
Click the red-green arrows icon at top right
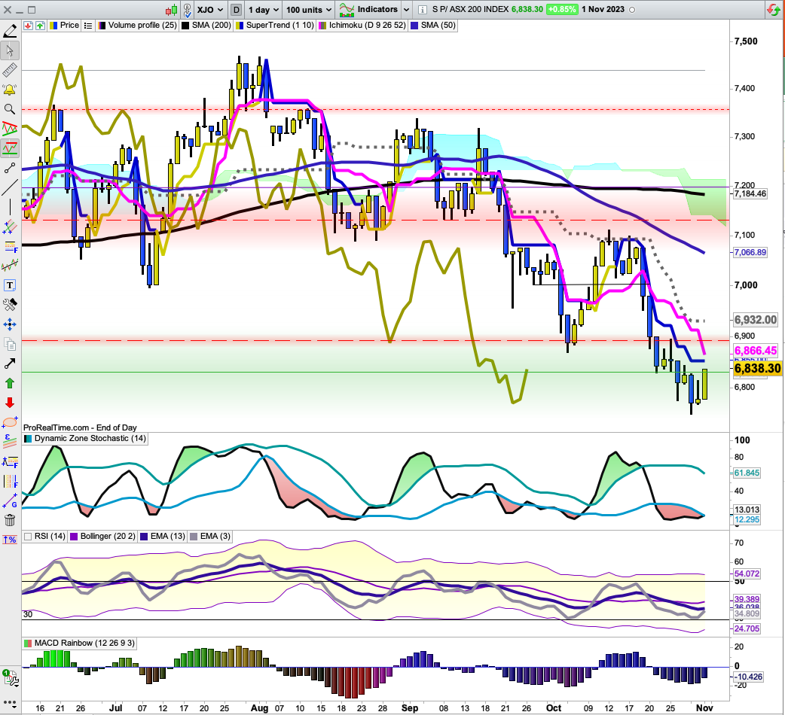tap(774, 10)
